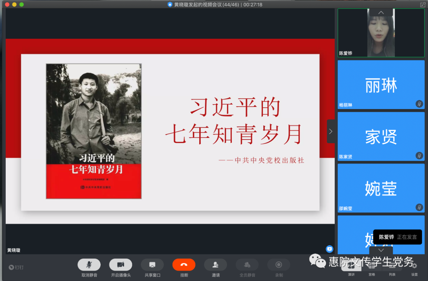This screenshot has height=281, width=428.
Task: Click the blue screen-share indicator icon on the presentation
Action: (x=329, y=249)
